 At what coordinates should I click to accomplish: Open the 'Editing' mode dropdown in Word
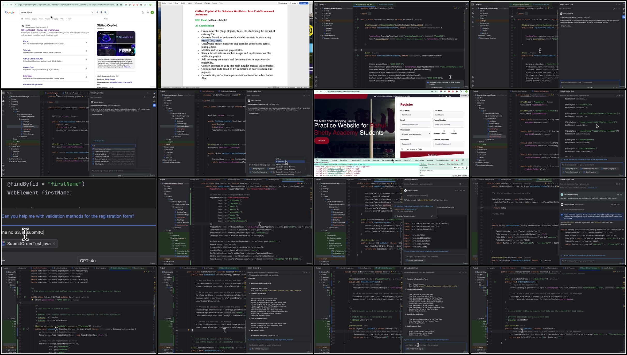[x=294, y=3]
